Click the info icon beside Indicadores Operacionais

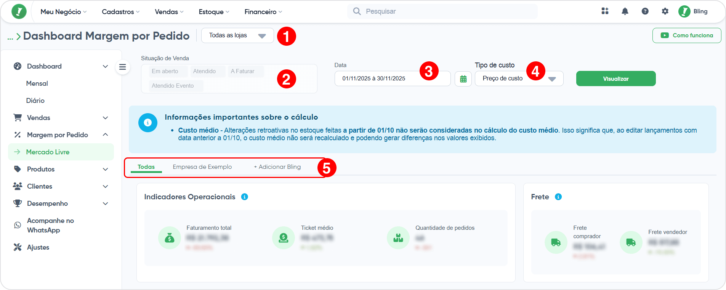click(245, 197)
